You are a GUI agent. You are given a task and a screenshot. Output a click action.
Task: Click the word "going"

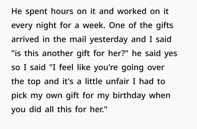tap(133, 68)
